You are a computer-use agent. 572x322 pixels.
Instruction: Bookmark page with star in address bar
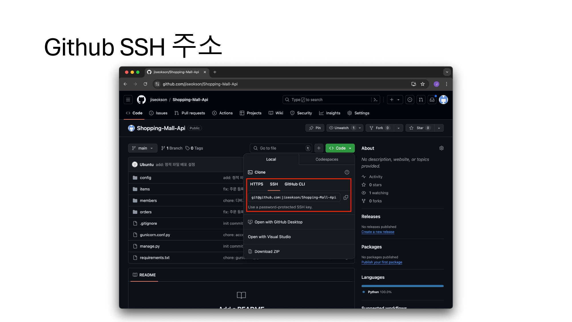pyautogui.click(x=423, y=84)
